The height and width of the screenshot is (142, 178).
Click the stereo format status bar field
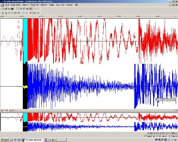pos(156,136)
